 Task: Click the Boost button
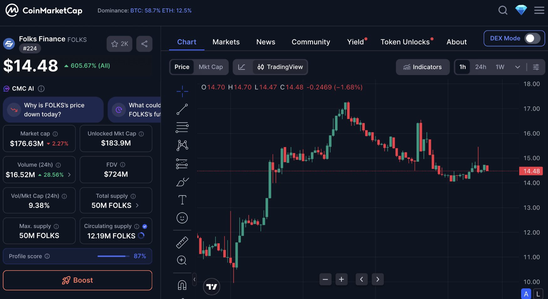(x=78, y=280)
